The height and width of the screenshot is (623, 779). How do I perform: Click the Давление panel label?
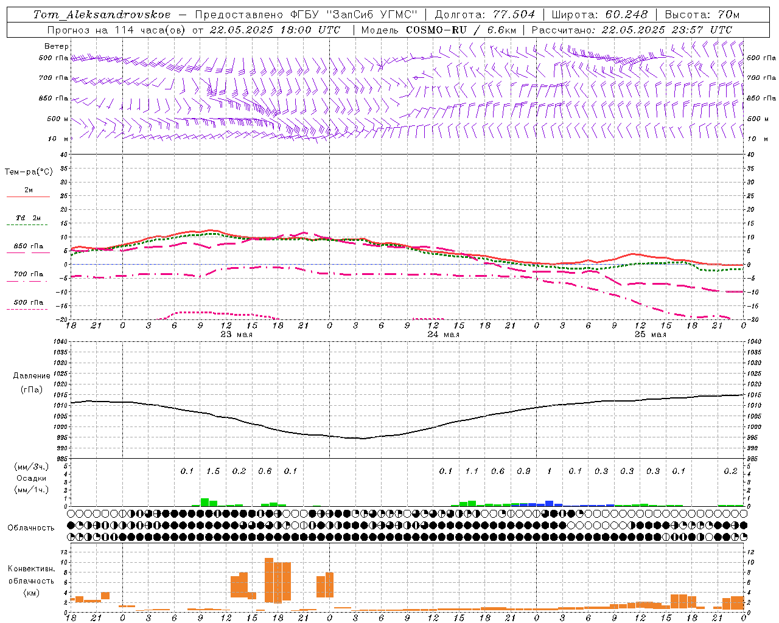[x=32, y=376]
